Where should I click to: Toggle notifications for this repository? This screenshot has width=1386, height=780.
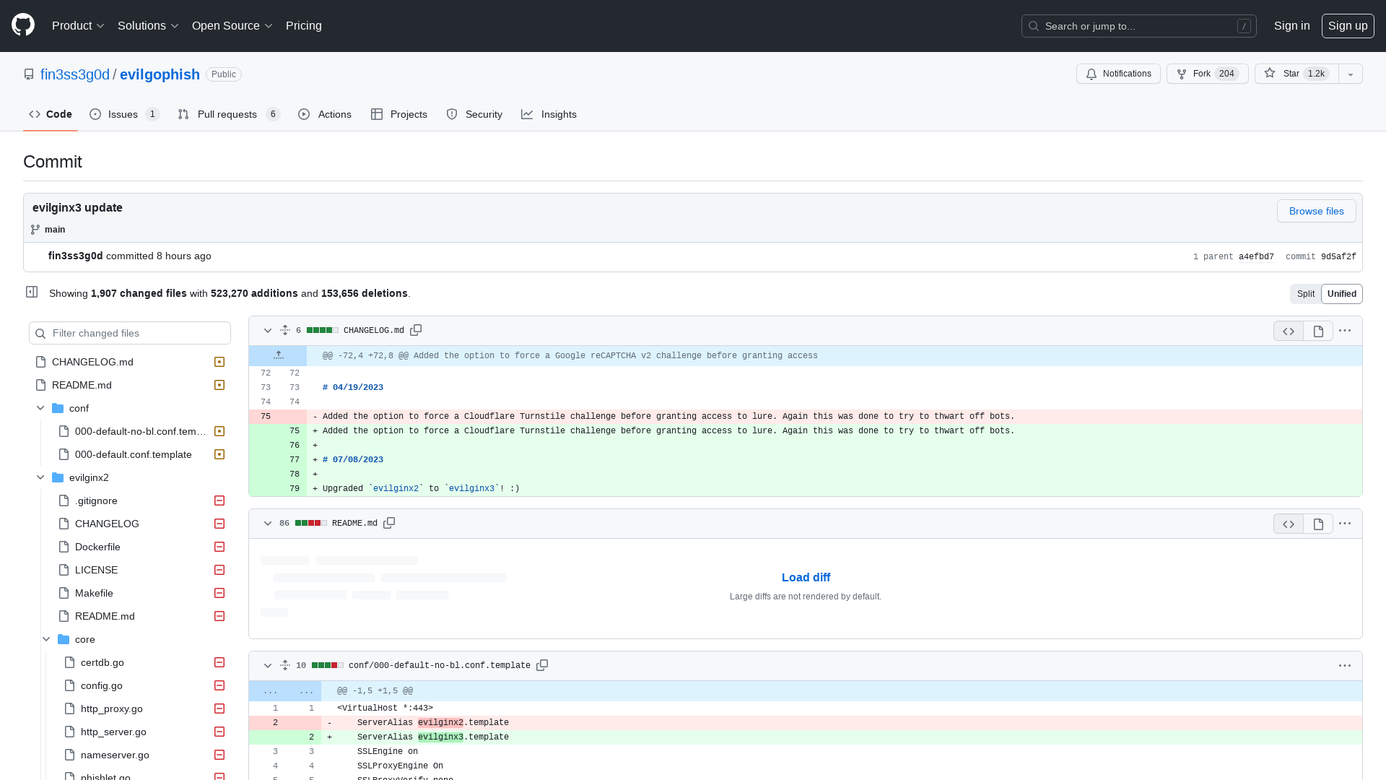(x=1118, y=74)
